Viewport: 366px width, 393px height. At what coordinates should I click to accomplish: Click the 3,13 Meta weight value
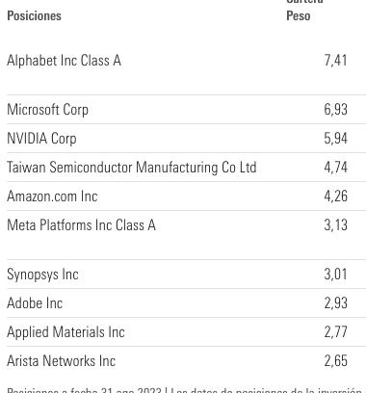[335, 224]
